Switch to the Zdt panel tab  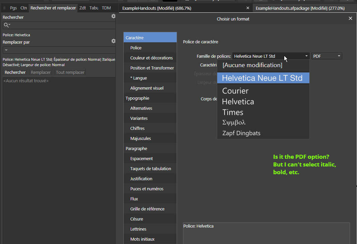pos(82,8)
